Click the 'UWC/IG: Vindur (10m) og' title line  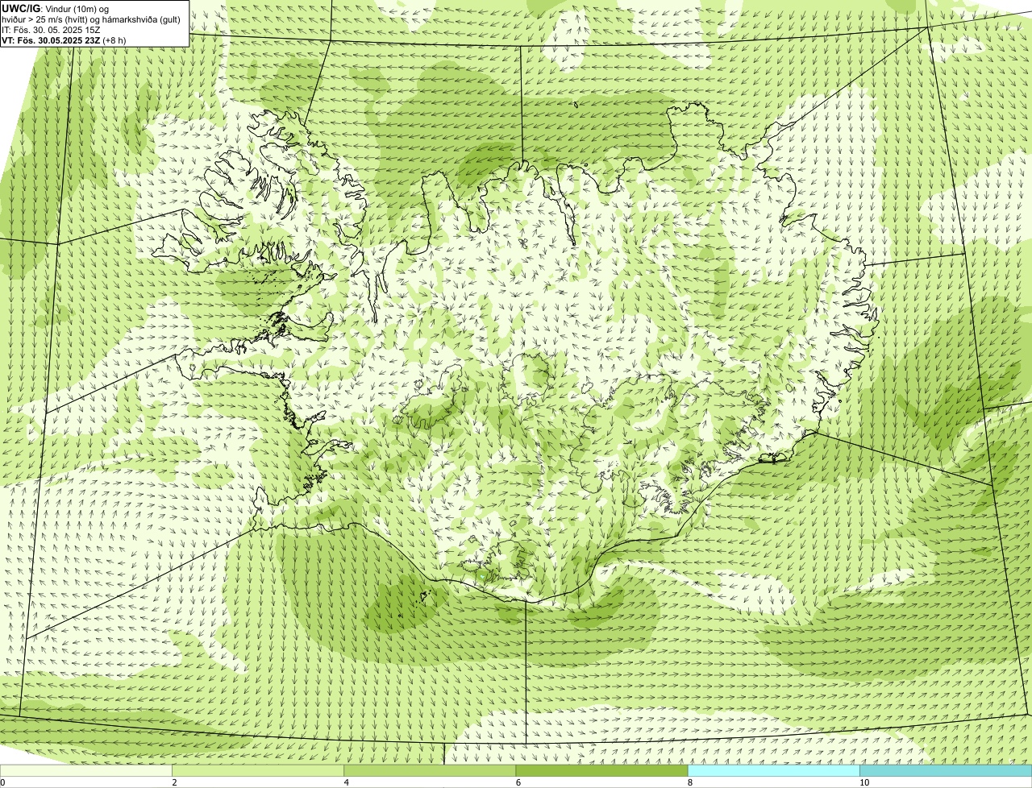coord(56,9)
